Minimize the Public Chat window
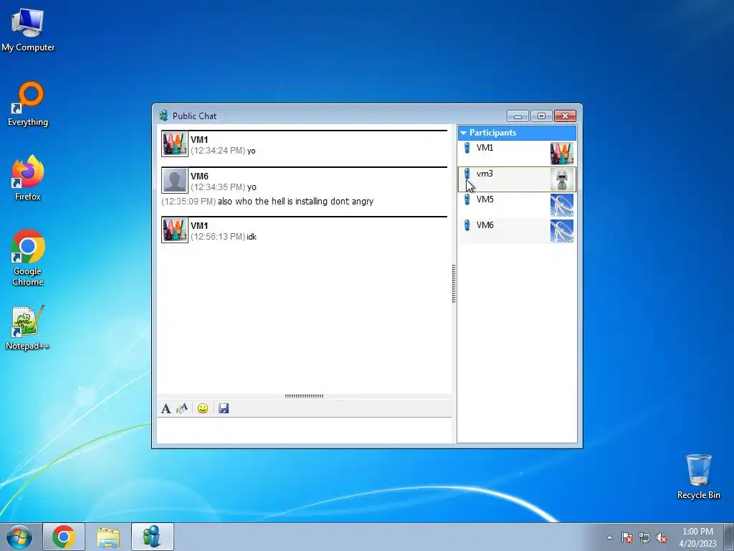 [518, 116]
